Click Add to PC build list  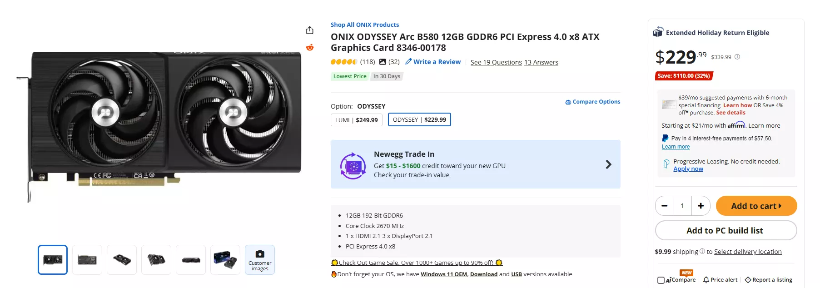pos(726,230)
